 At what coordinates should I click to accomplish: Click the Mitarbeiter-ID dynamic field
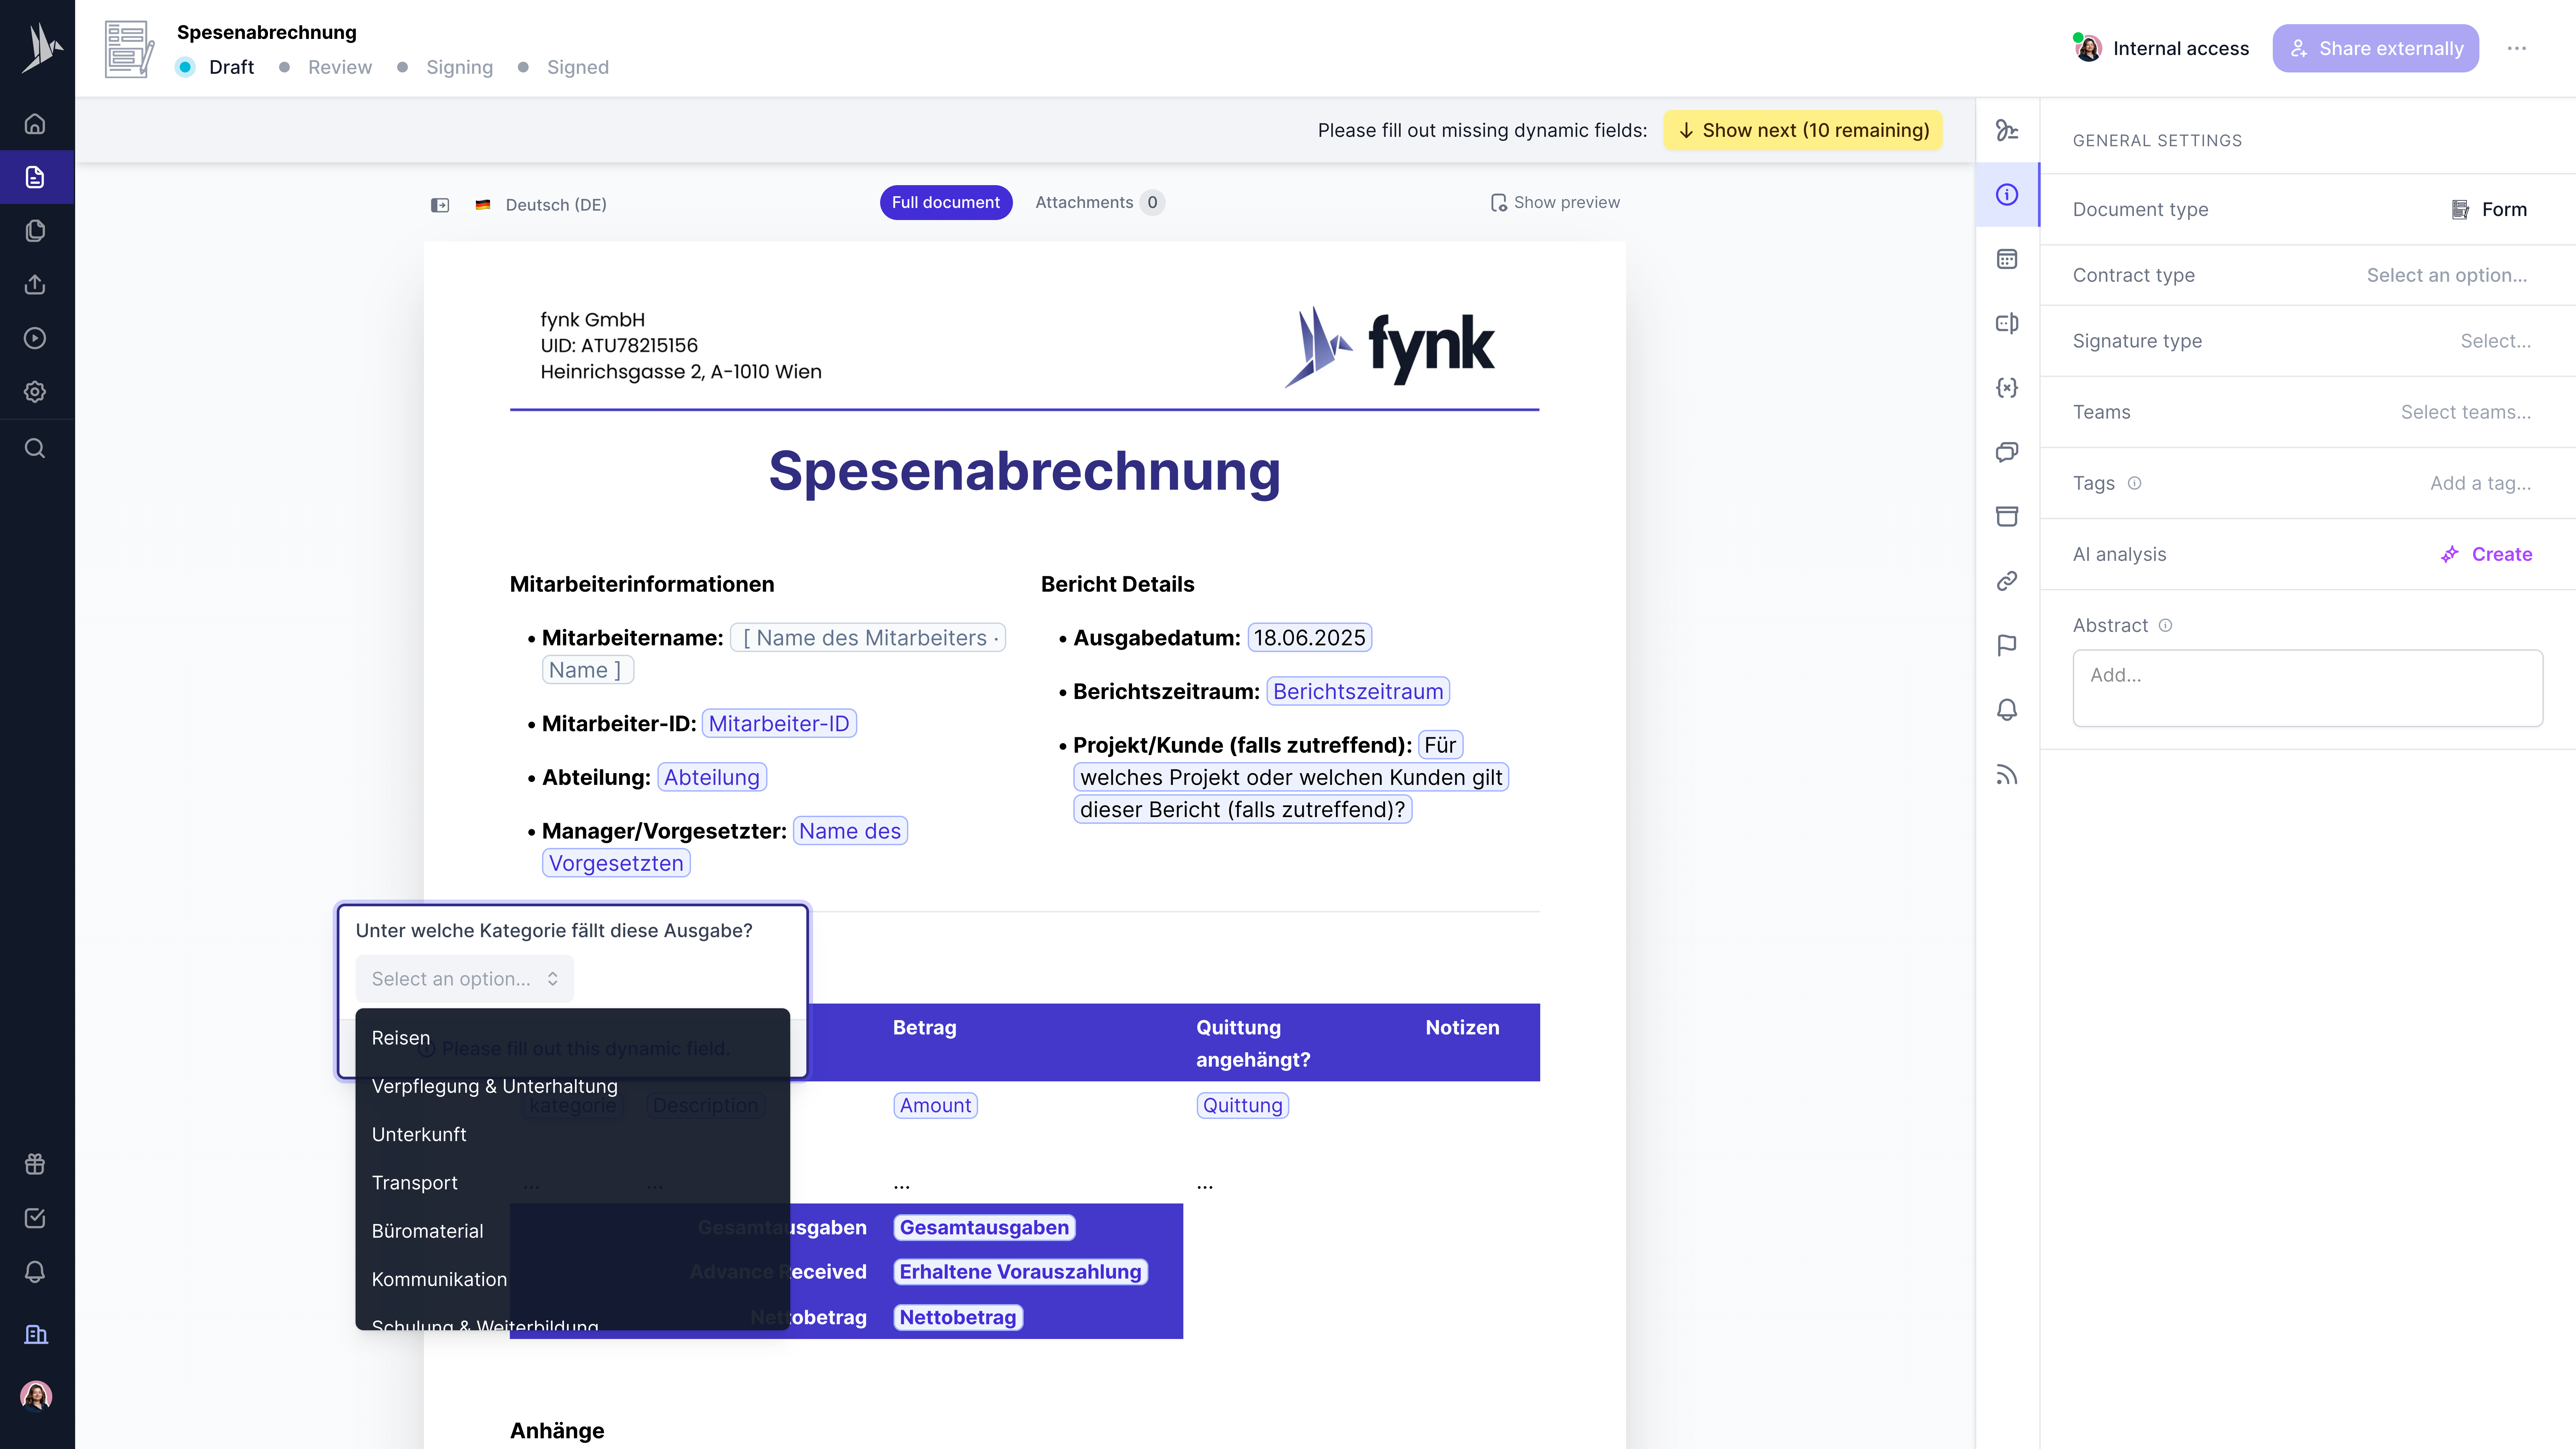[x=779, y=724]
